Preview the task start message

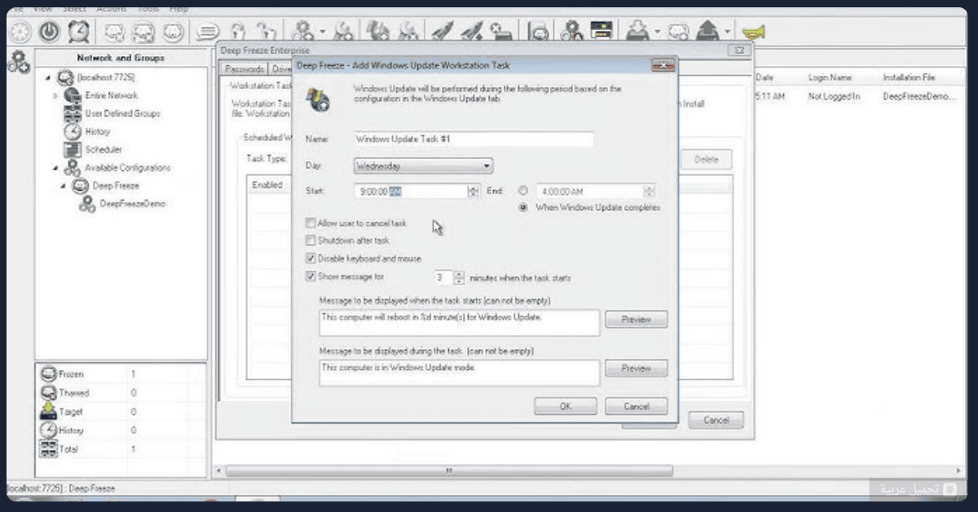click(x=637, y=320)
